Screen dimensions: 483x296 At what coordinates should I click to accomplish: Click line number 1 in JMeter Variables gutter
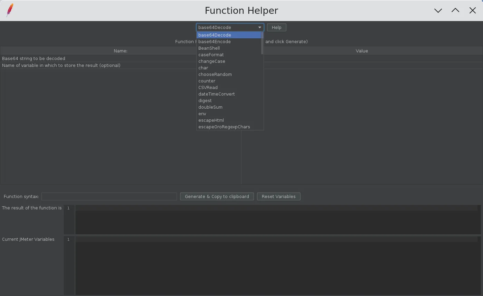pyautogui.click(x=68, y=239)
